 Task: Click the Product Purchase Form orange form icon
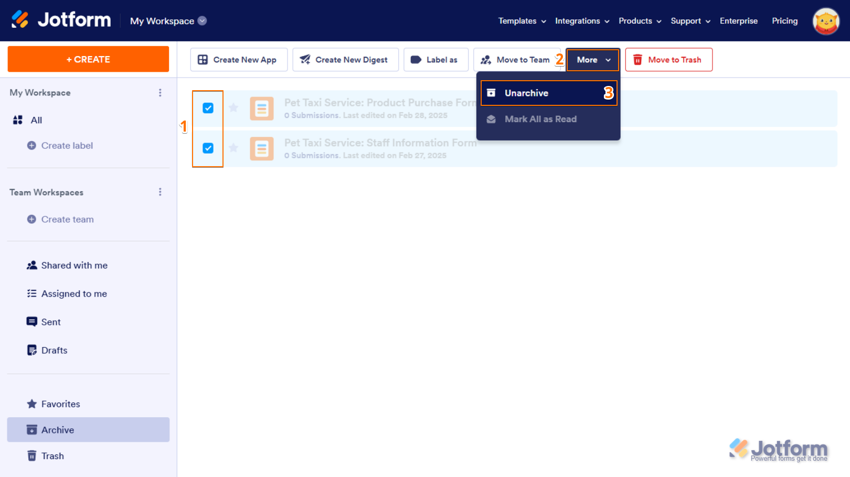click(262, 109)
